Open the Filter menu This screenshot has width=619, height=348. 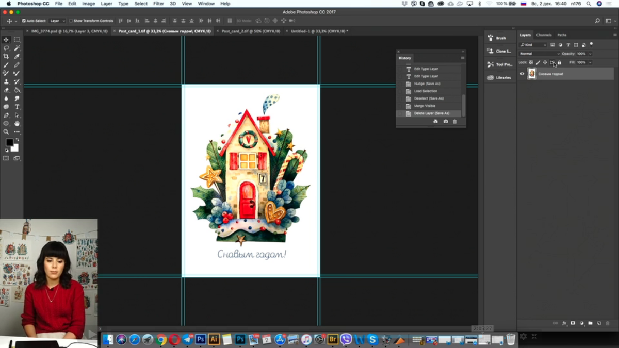click(158, 4)
